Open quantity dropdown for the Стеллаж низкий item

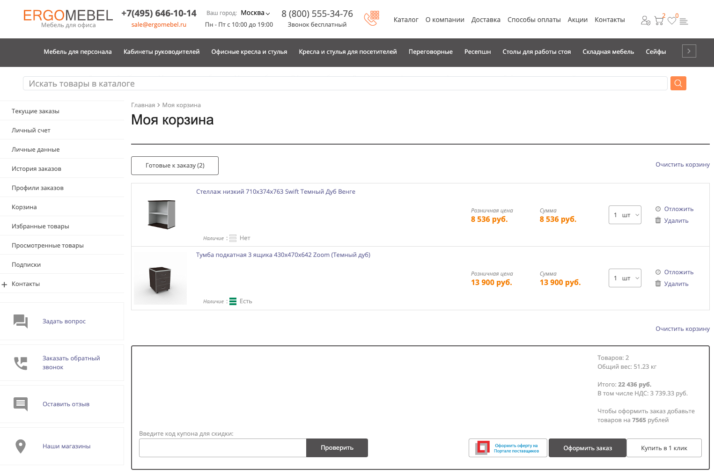(625, 215)
